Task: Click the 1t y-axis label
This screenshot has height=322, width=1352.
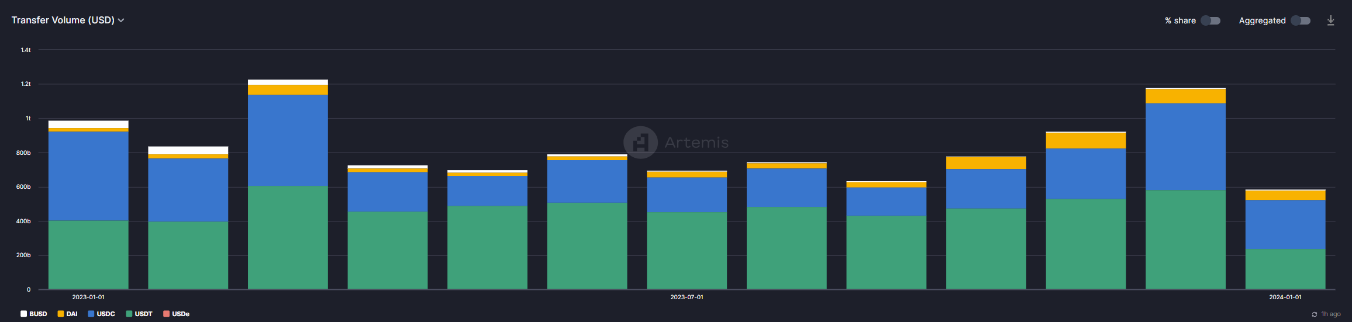Action: (x=28, y=119)
